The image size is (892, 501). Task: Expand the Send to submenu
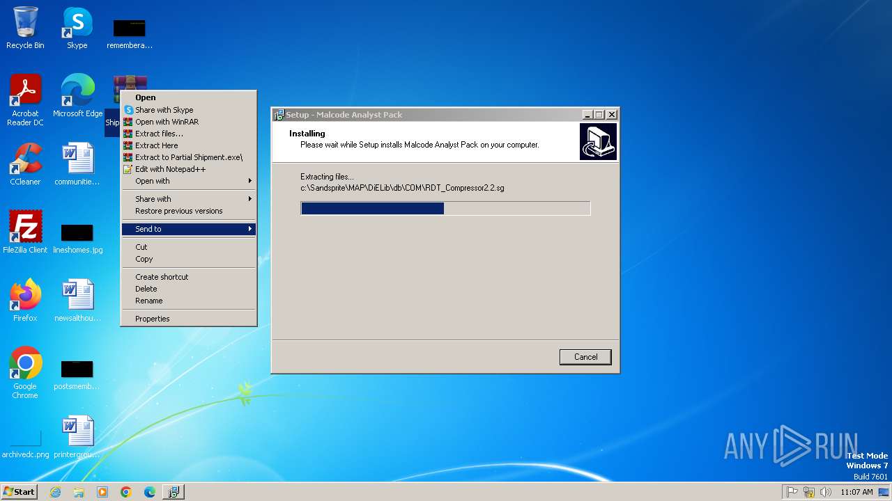pyautogui.click(x=189, y=229)
